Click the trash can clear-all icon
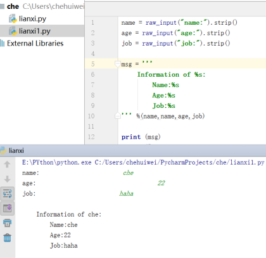266x258 pixels. tap(7, 238)
